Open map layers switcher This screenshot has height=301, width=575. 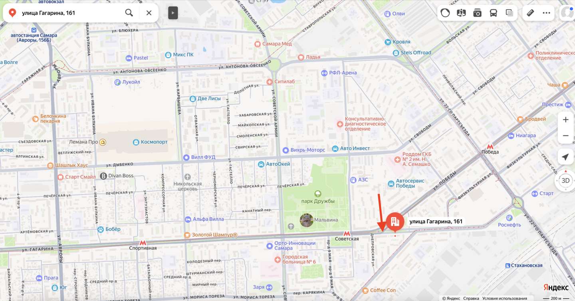coord(510,13)
